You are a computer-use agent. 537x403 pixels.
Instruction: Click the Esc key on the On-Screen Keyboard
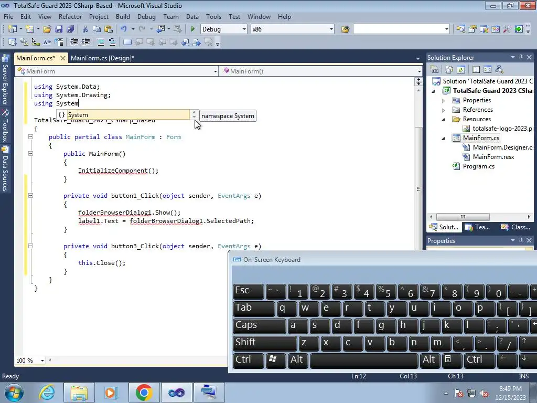[248, 291]
